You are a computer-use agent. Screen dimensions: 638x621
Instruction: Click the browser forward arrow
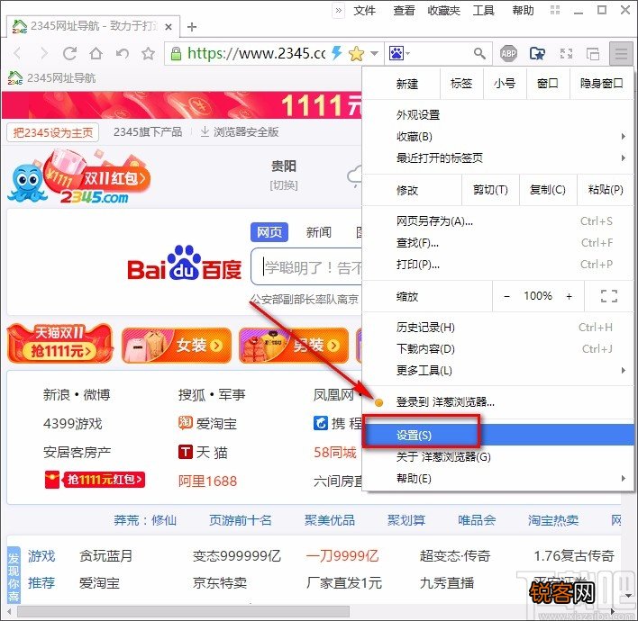coord(44,53)
